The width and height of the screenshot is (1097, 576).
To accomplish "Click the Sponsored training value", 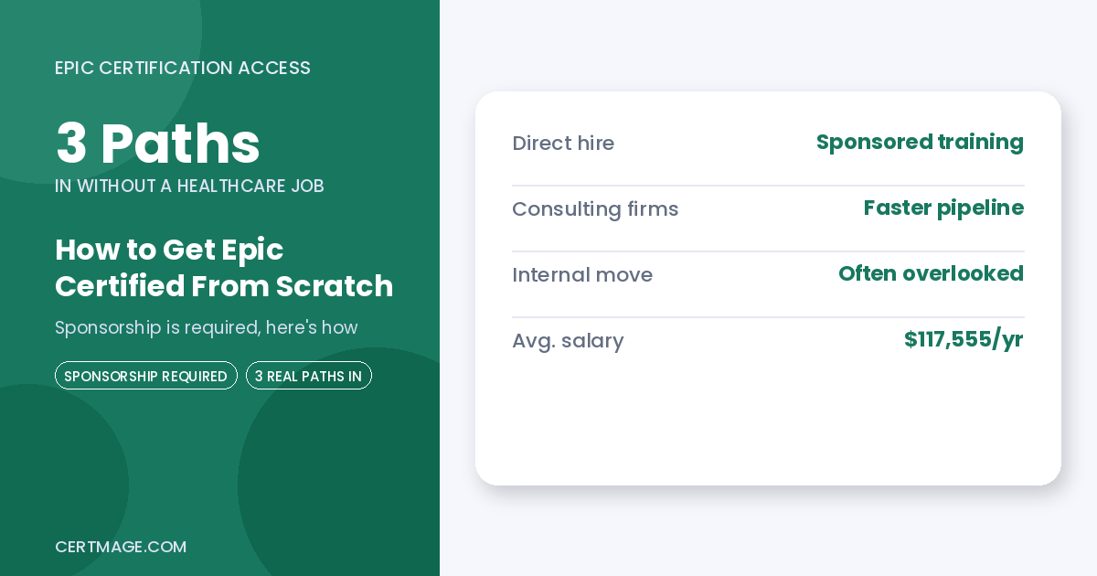I will click(x=920, y=143).
